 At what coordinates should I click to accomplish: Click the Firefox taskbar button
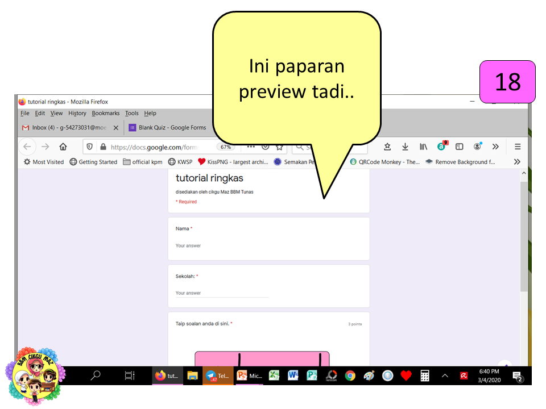coord(167,375)
